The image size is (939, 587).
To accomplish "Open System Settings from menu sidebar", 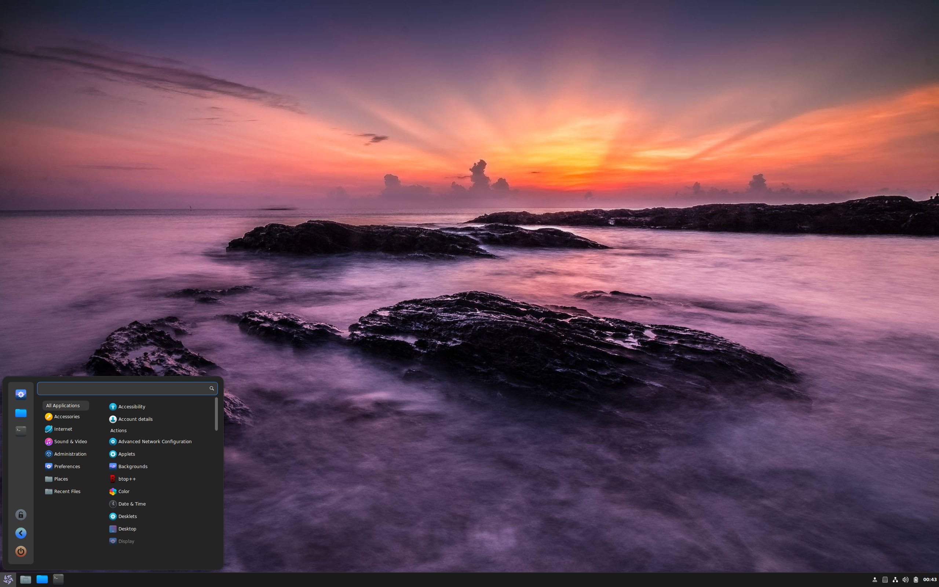I will [21, 394].
